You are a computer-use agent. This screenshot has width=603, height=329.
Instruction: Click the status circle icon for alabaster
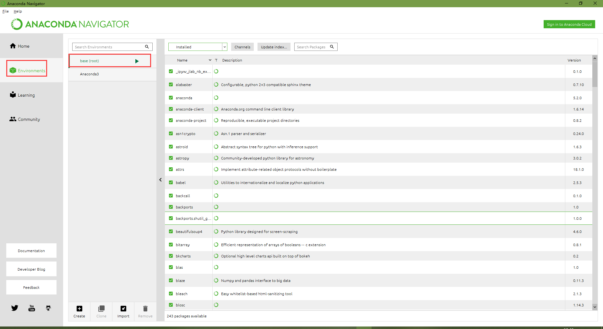tap(216, 84)
